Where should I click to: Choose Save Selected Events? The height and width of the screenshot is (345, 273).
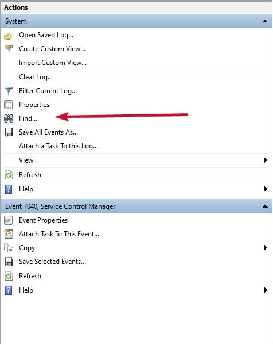[x=52, y=262]
